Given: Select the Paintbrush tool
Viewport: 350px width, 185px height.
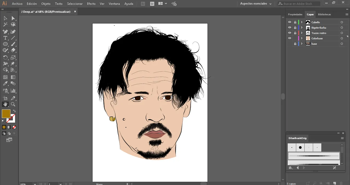Looking at the screenshot, I should click(x=13, y=44).
